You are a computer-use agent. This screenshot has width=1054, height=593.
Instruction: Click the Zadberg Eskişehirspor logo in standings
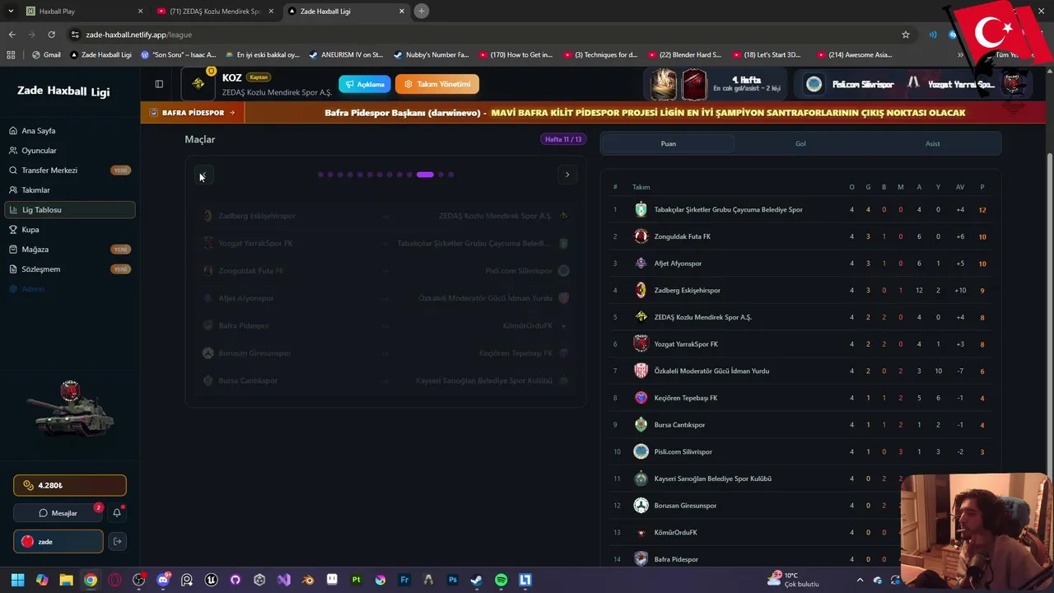tap(641, 290)
